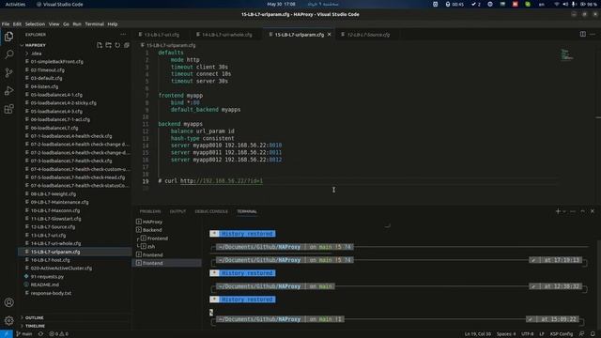The height and width of the screenshot is (338, 601).
Task: Open the Help menu
Action: click(x=113, y=23)
